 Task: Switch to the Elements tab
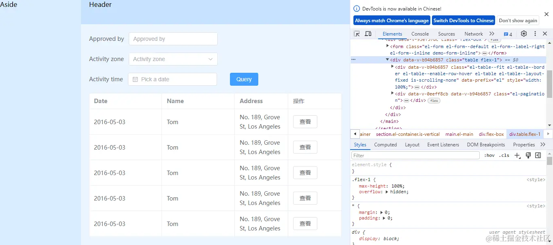392,34
